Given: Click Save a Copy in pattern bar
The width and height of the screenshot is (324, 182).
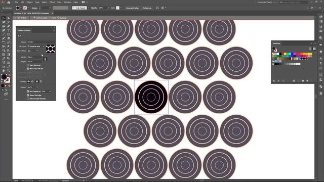Looking at the screenshot, I should (x=40, y=18).
